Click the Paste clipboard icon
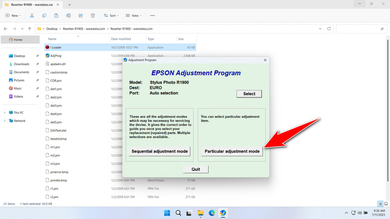The width and height of the screenshot is (390, 219). pos(56,16)
